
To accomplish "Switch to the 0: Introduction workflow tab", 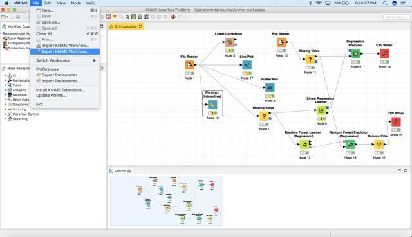I will [126, 26].
